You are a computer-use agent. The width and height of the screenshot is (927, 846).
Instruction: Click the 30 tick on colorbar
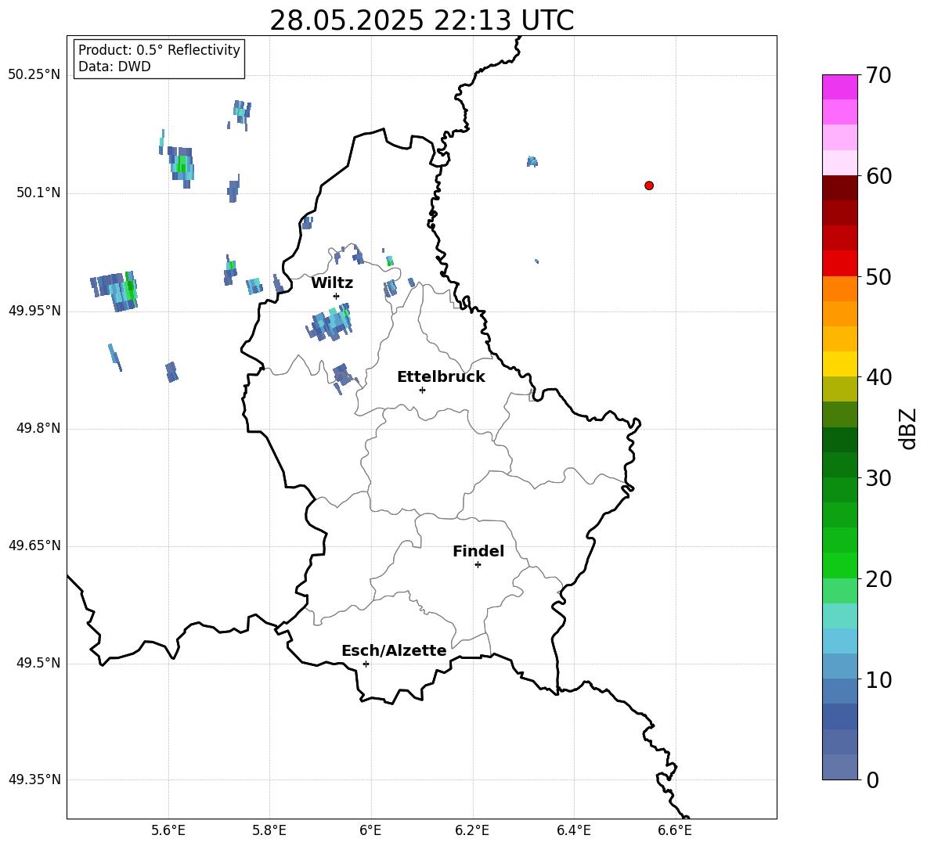click(878, 478)
